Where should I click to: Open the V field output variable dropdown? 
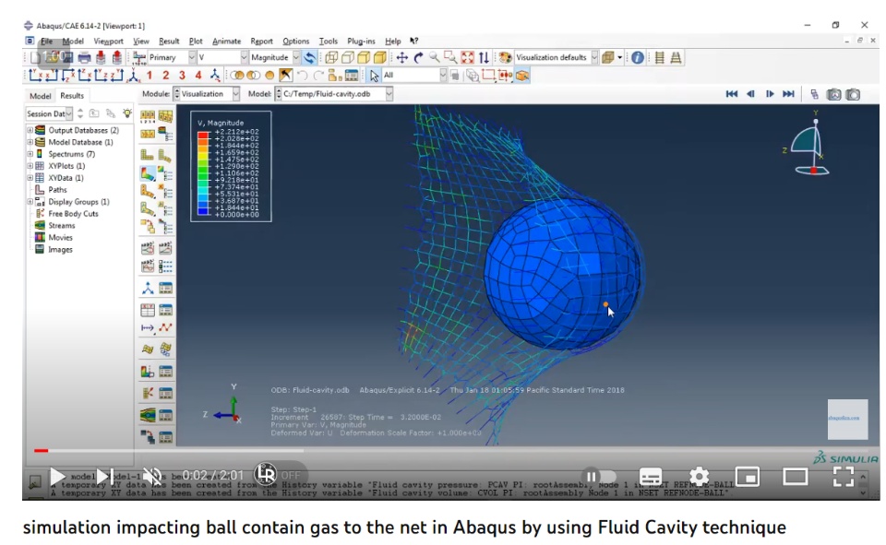(222, 57)
